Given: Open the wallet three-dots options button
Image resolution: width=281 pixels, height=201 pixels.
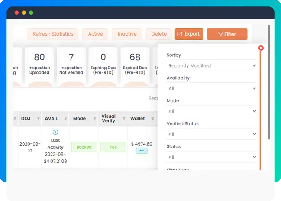Looking at the screenshot, I should pos(141,151).
